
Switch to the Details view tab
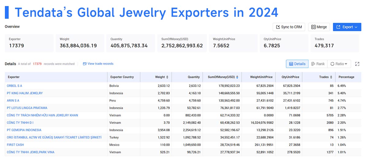(x=297, y=64)
